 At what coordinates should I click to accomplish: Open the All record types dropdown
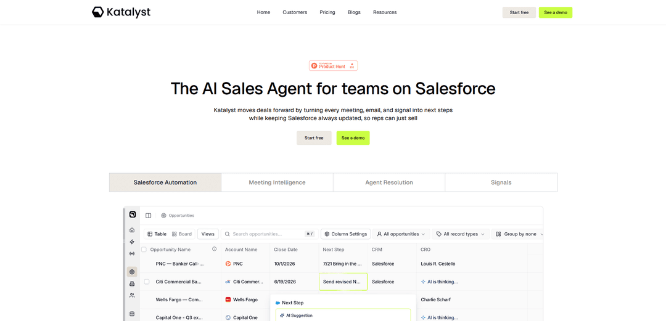[x=461, y=234]
